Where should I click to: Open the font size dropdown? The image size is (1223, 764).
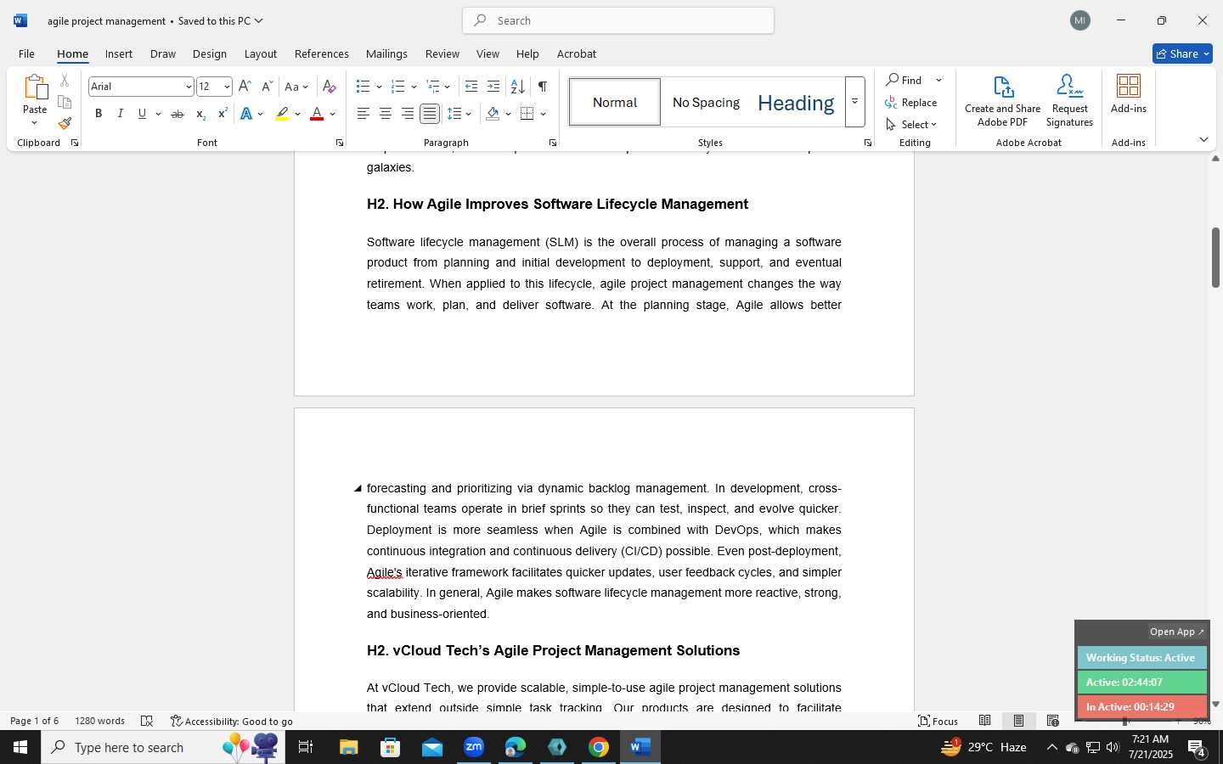point(227,87)
